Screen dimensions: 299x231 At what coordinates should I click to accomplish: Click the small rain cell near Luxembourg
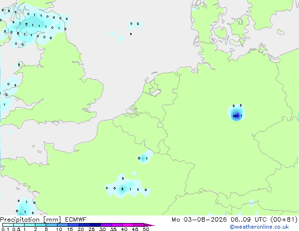click(145, 157)
